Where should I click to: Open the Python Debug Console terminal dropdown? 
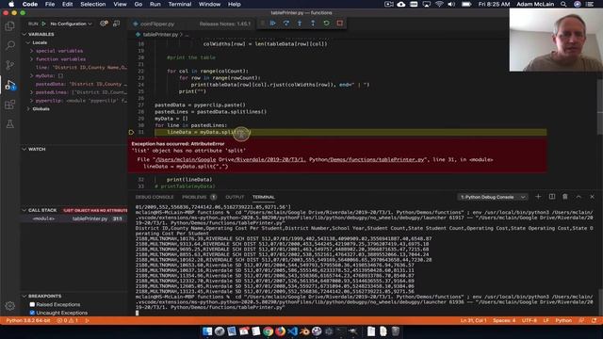click(493, 197)
